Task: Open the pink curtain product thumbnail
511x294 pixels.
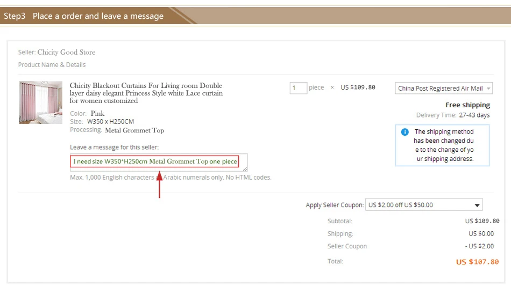Action: click(41, 102)
